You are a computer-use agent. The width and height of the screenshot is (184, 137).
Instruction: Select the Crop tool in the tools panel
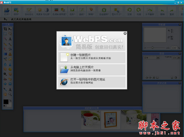pos(5,29)
